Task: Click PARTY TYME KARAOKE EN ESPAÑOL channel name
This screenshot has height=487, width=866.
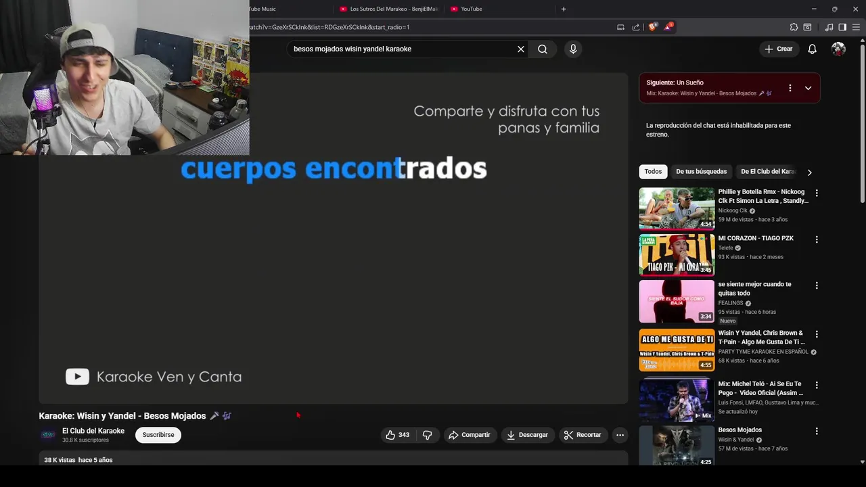Action: (763, 352)
